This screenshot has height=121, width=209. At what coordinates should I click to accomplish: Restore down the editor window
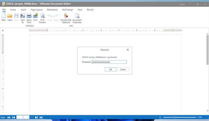[198, 4]
